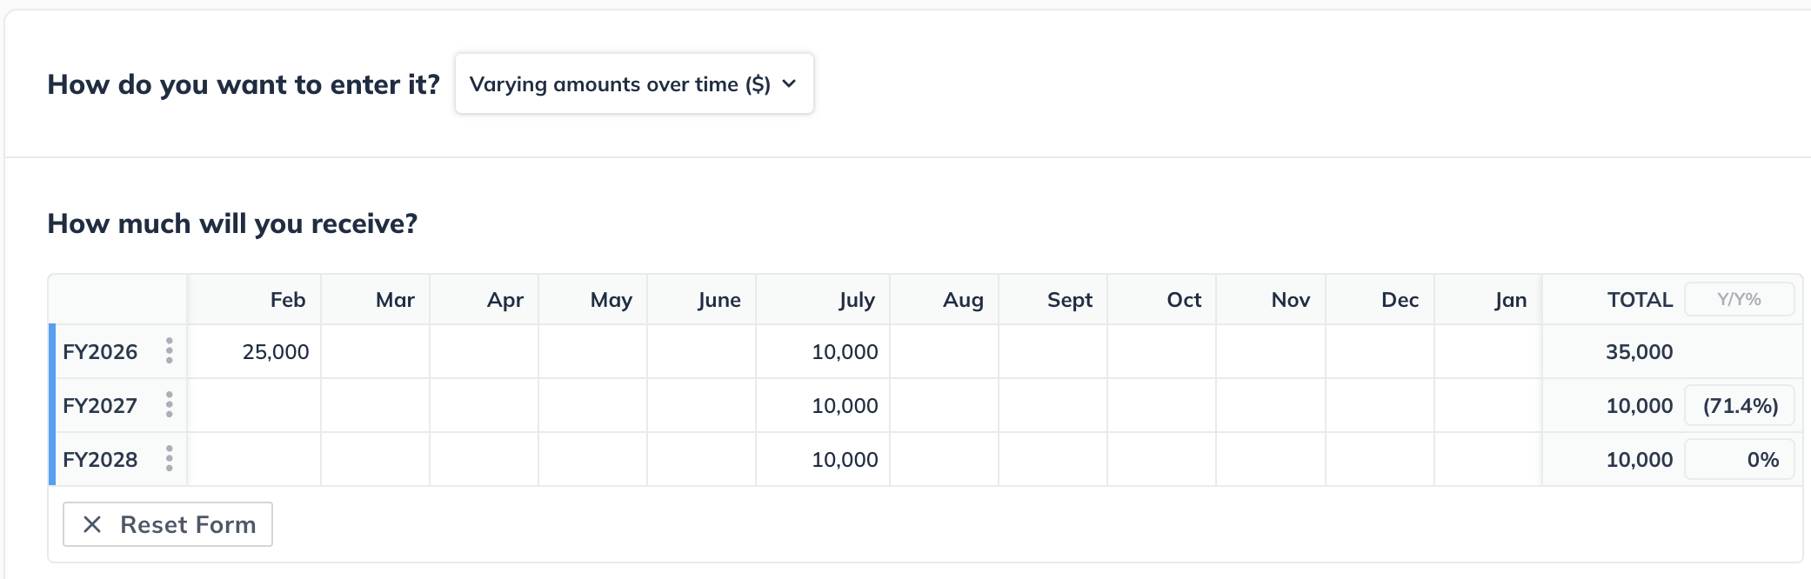Click the FY2027 Y/Y (71.4%) field
This screenshot has width=1811, height=579.
click(1739, 406)
